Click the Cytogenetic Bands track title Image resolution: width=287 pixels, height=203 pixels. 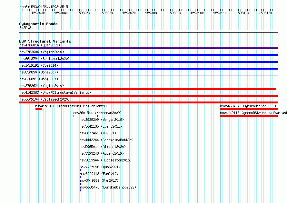point(38,24)
